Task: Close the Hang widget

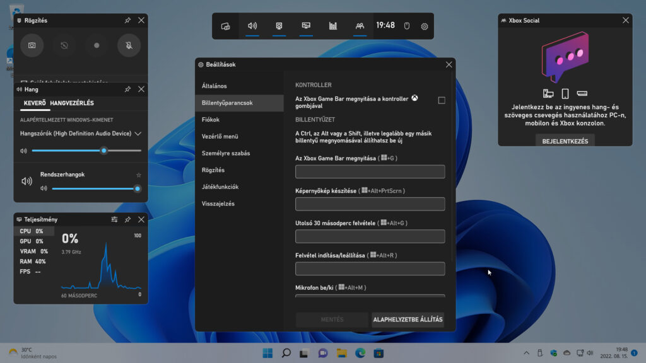Action: [141, 89]
